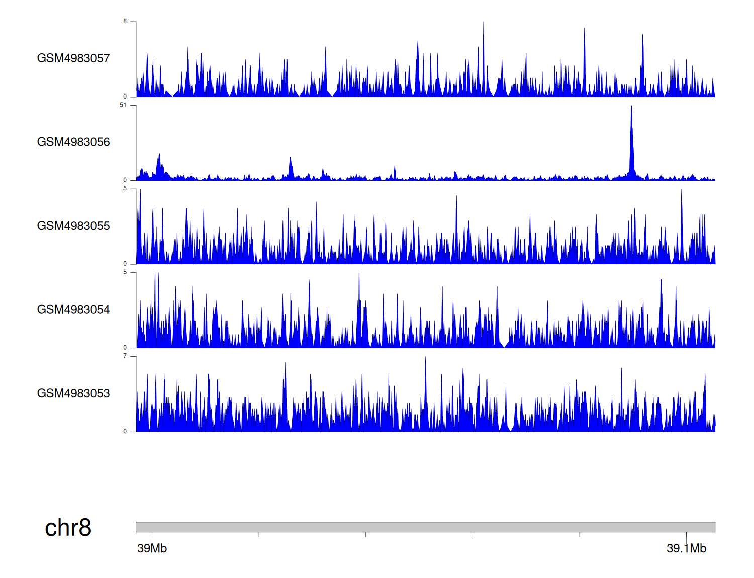Click the zero label on GSM4983056 y-axis
754x578 pixels.
point(125,180)
